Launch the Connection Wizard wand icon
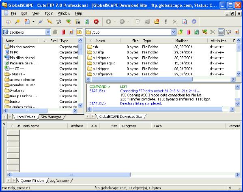Viewport: 243px width, 192px height. click(x=17, y=22)
